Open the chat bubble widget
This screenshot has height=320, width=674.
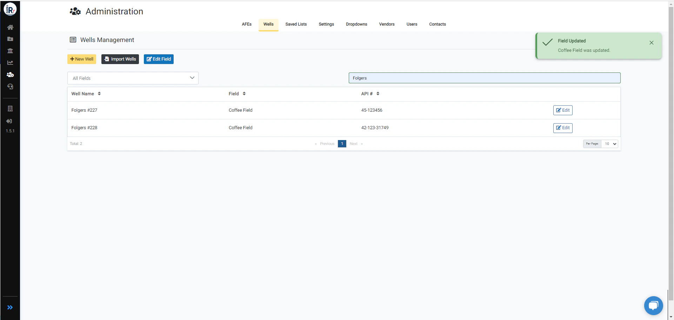(653, 306)
